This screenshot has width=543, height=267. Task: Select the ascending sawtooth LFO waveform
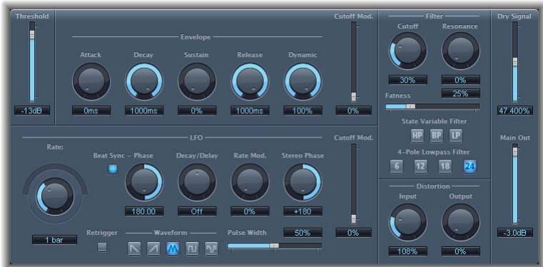153,248
